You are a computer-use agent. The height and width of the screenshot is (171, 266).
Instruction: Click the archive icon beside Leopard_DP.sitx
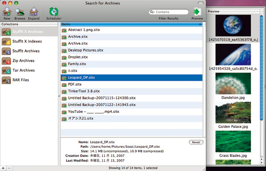[x=64, y=78]
